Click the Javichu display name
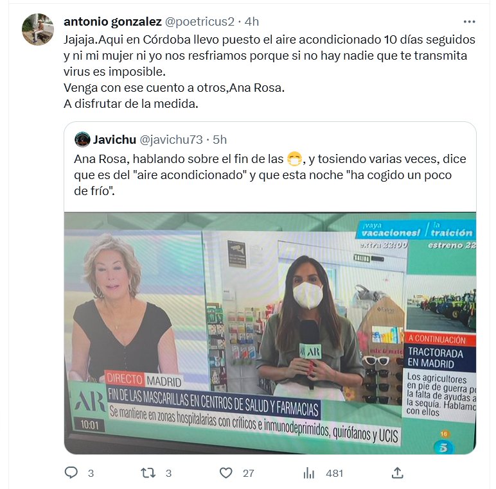This screenshot has height=489, width=496. pos(114,139)
